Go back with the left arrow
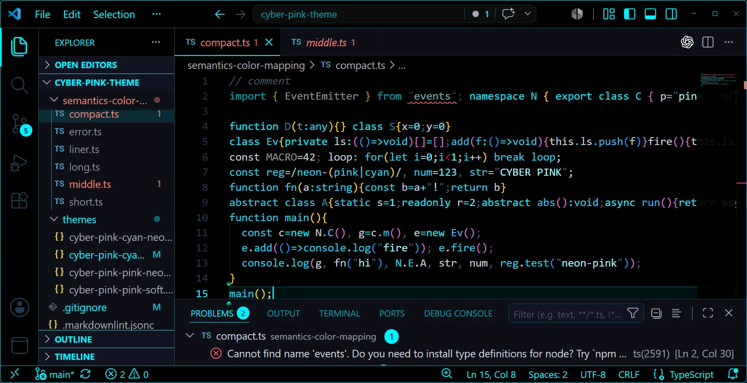Viewport: 747px width, 383px height. [220, 14]
